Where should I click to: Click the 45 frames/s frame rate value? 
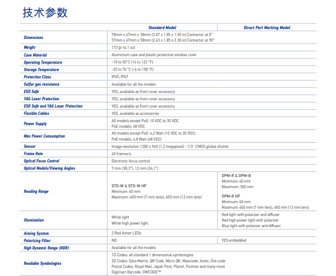point(121,154)
